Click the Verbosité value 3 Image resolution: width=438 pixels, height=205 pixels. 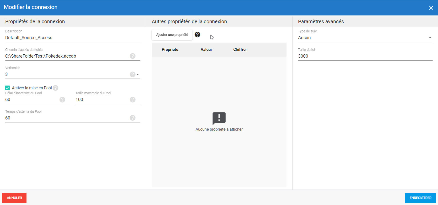(x=6, y=74)
